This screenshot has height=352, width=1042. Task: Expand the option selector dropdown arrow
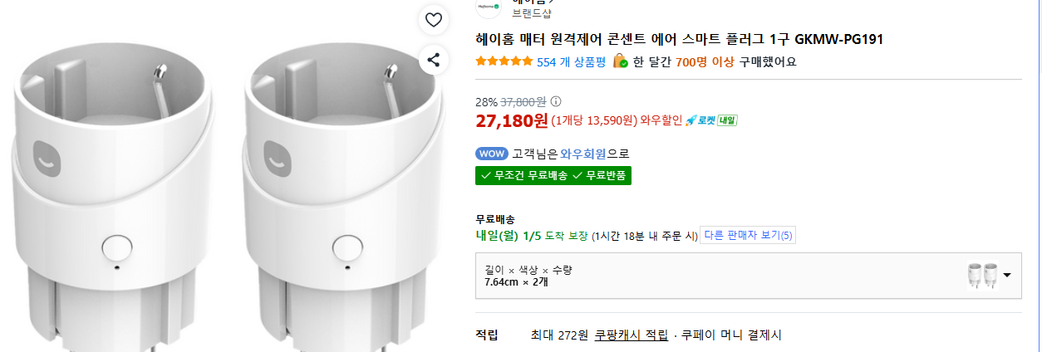click(1007, 276)
